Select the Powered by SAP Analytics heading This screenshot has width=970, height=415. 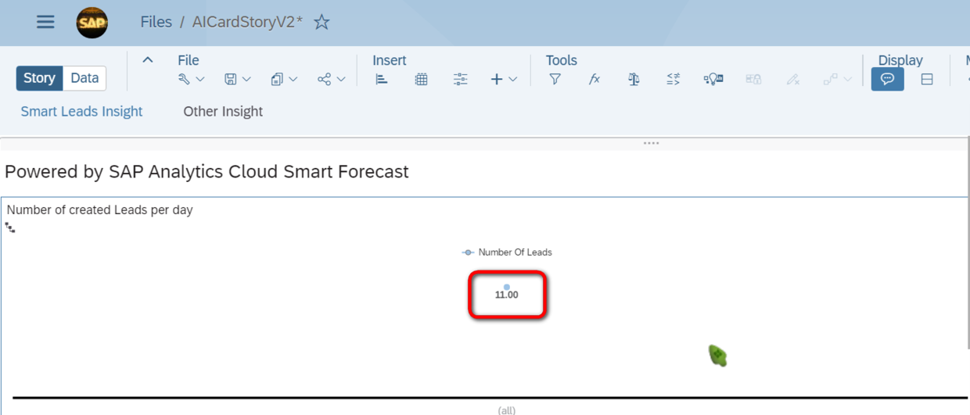point(207,171)
